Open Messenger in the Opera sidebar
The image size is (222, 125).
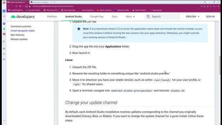pos(4,24)
